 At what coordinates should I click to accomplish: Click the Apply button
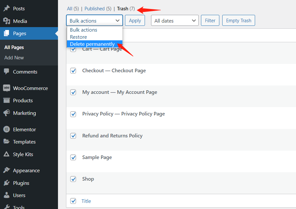pyautogui.click(x=135, y=20)
